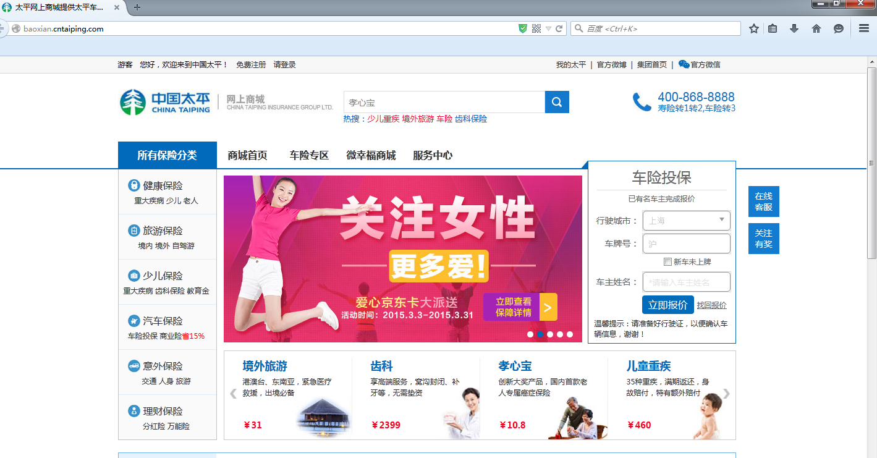Select the fourth banner slide dot

point(560,334)
